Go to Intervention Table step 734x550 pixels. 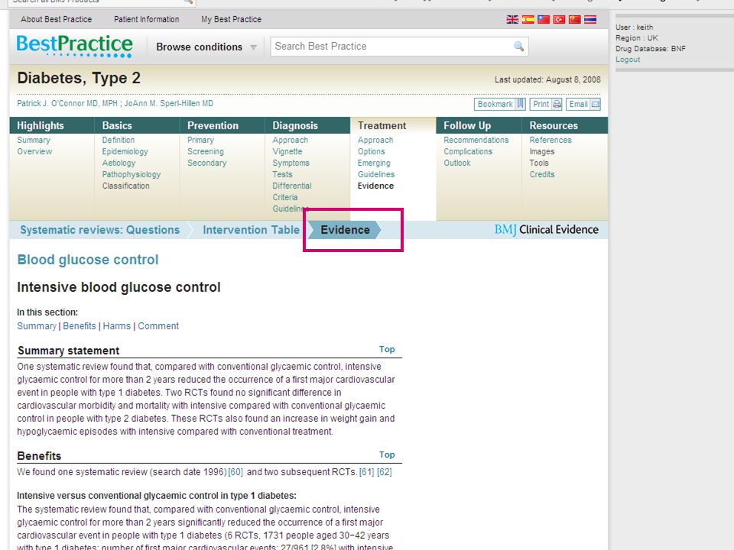pyautogui.click(x=251, y=230)
